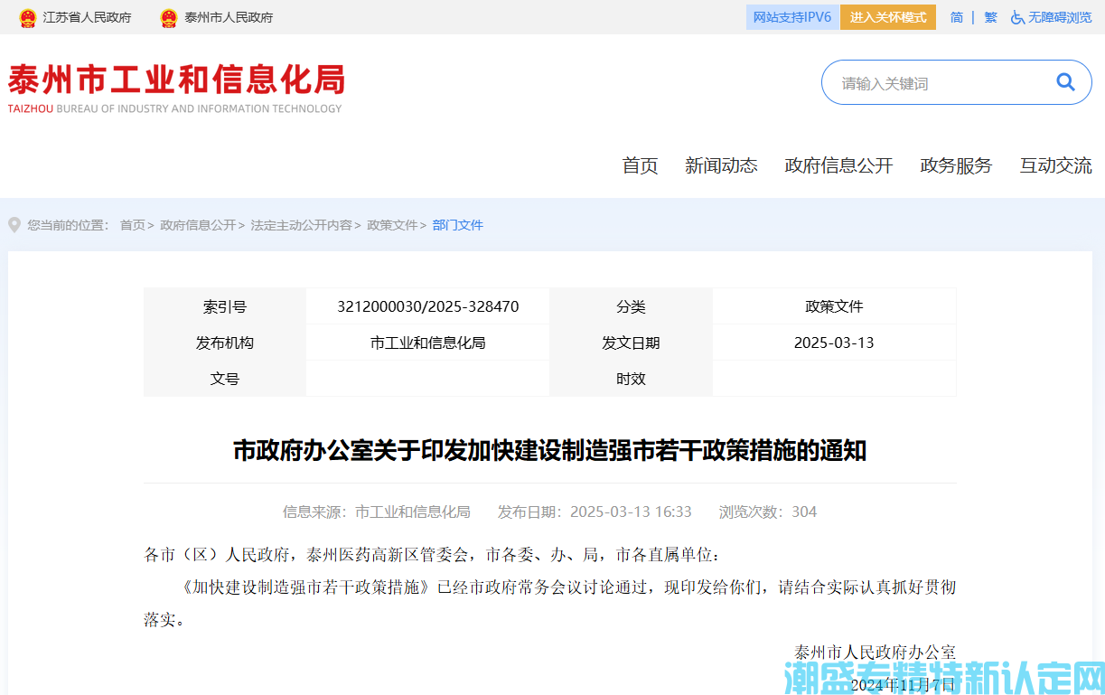Select index number 3212000030/2025-328470
Screen dimensions: 1105x695
427,306
